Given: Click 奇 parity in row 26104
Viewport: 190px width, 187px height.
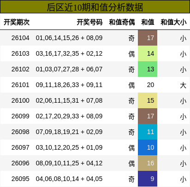Looking at the screenshot, I should [131, 38].
